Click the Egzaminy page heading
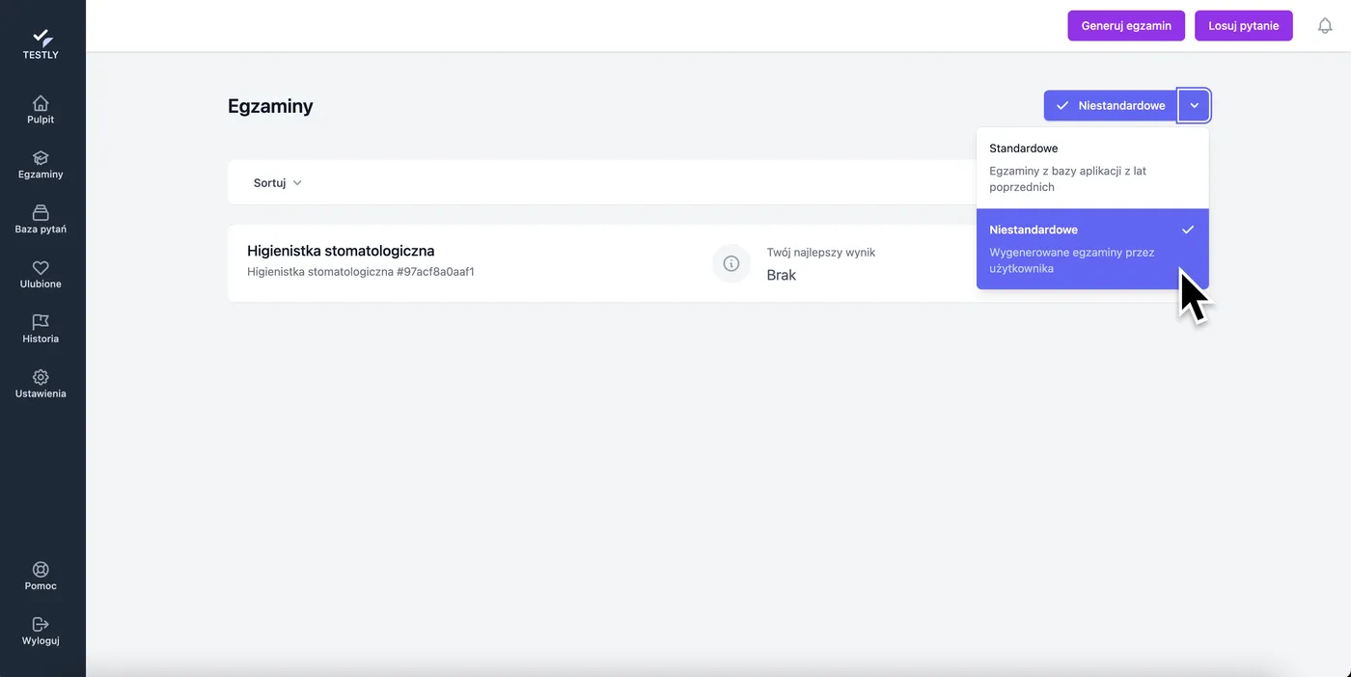Image resolution: width=1351 pixels, height=677 pixels. point(270,106)
